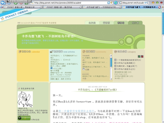Screen dimensions: 164x123
Task: Click the puiyee: comment entry
Action: tap(86, 74)
